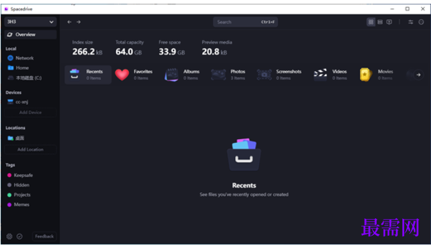Open settings gear icon in sidebar footer

(9, 236)
